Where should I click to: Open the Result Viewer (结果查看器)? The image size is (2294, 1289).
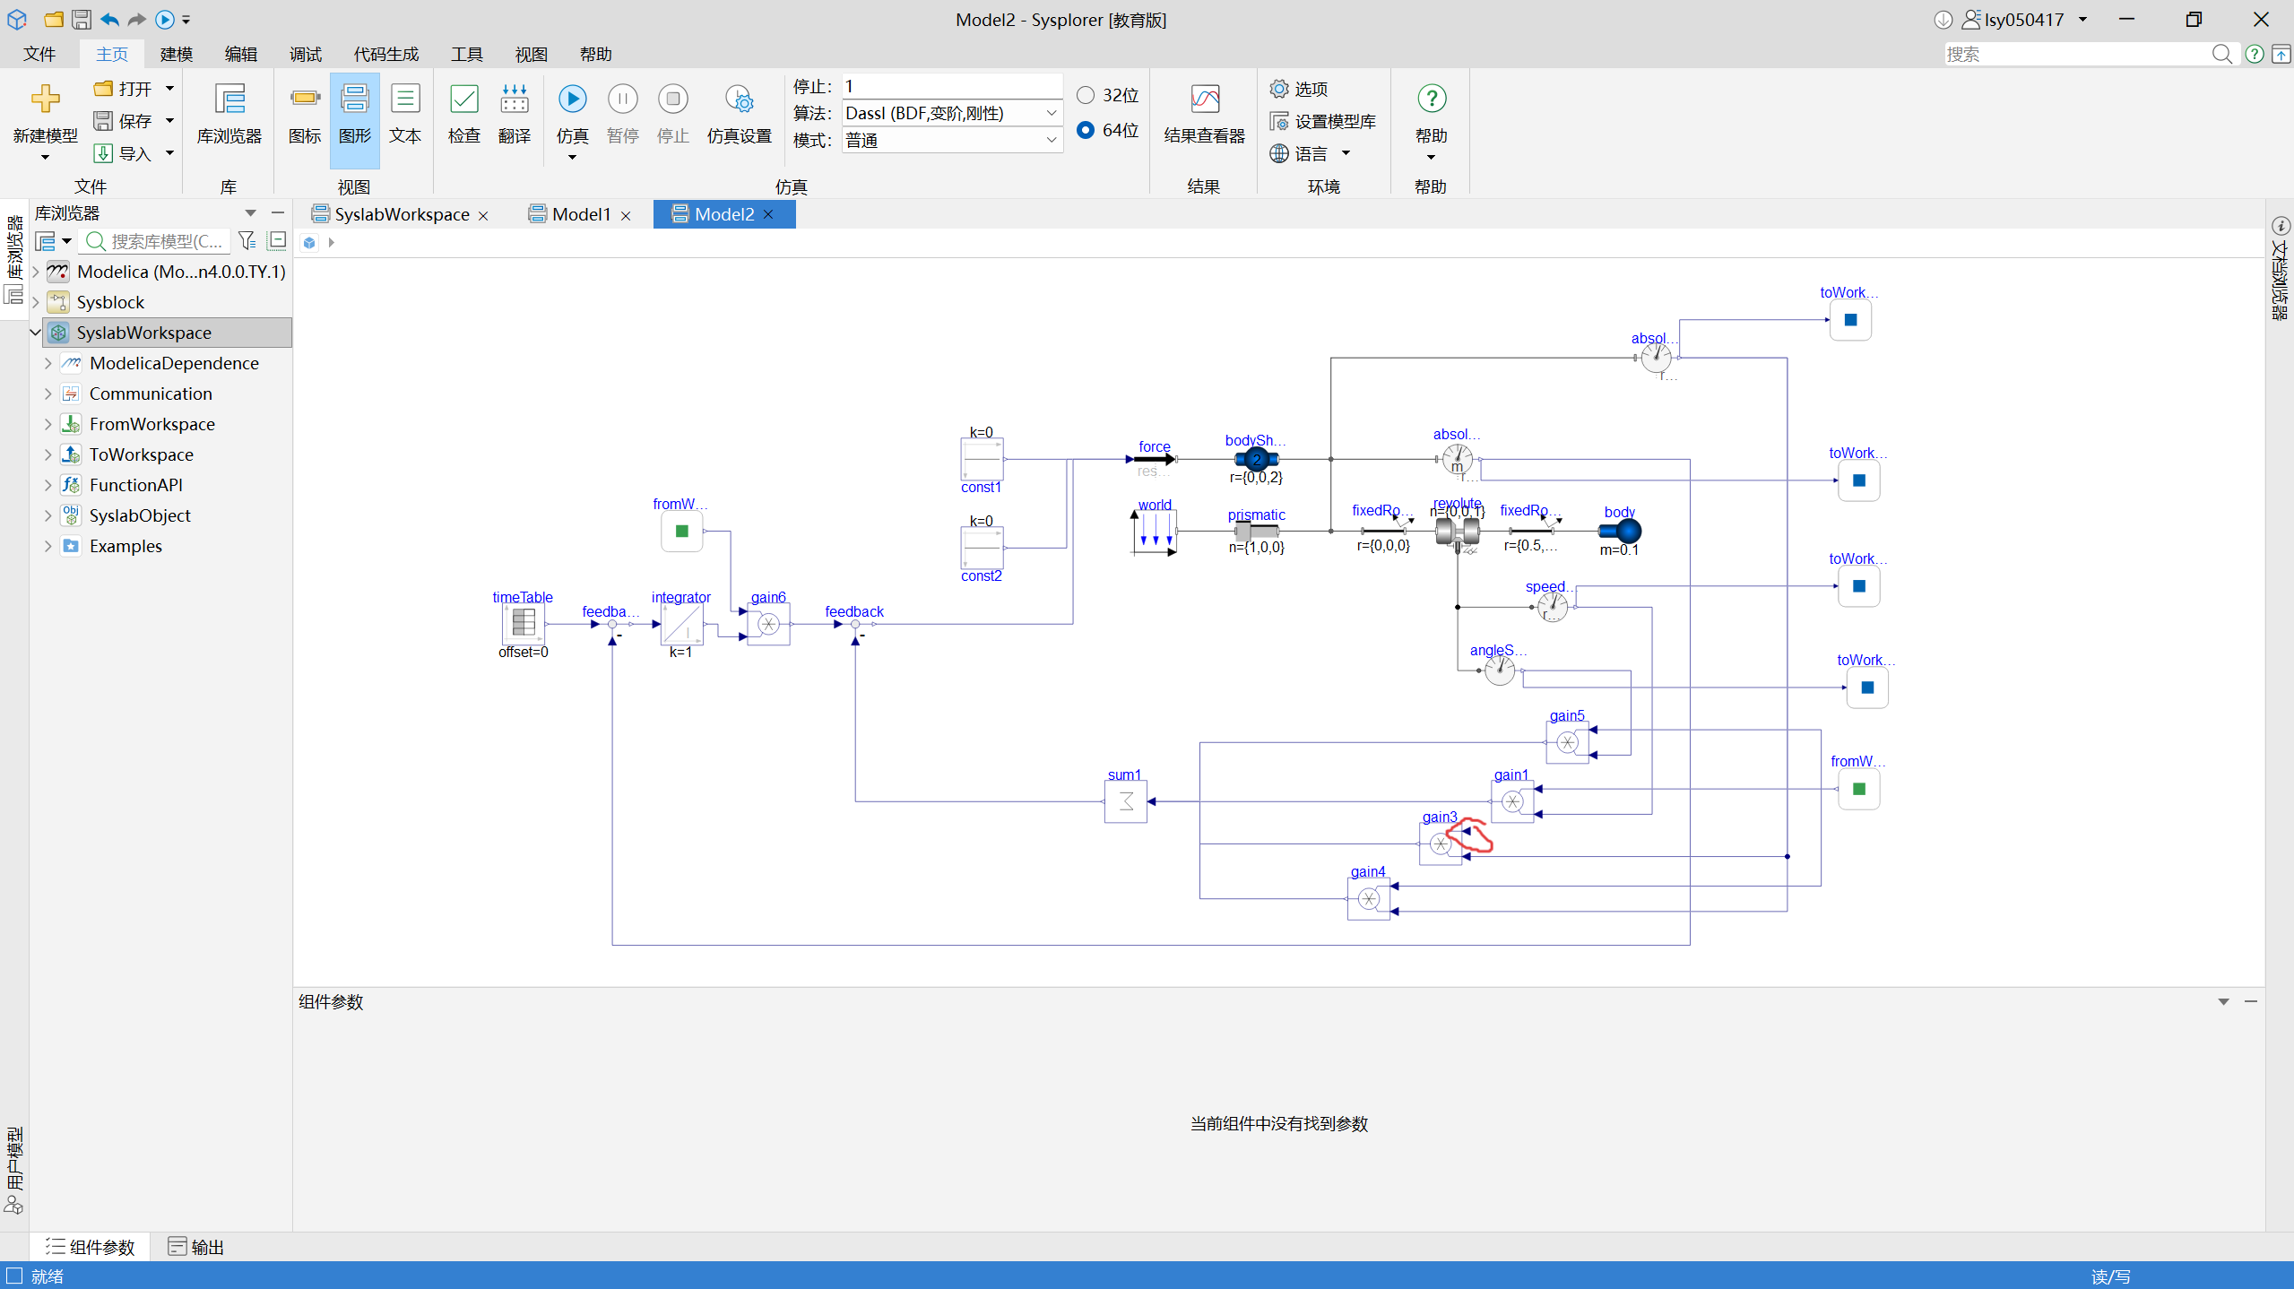(x=1205, y=114)
